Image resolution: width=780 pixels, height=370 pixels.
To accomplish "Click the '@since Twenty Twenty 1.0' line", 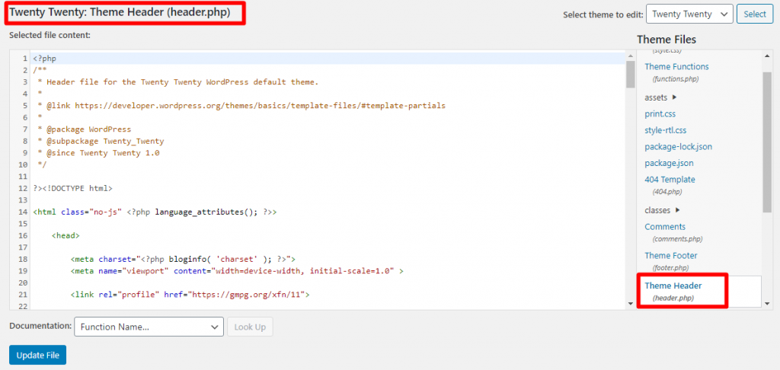I will click(x=98, y=153).
